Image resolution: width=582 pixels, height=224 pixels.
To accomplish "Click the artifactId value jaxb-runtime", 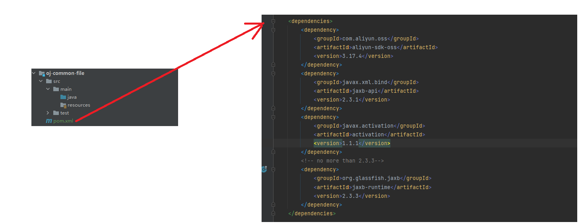I will click(x=371, y=187).
